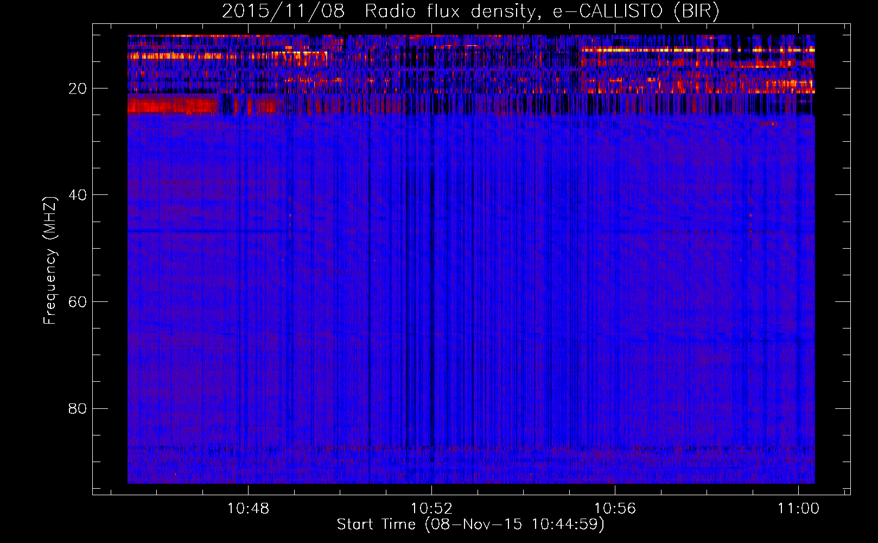
Task: Click the '2015/11/08' date in title
Action: 283,11
